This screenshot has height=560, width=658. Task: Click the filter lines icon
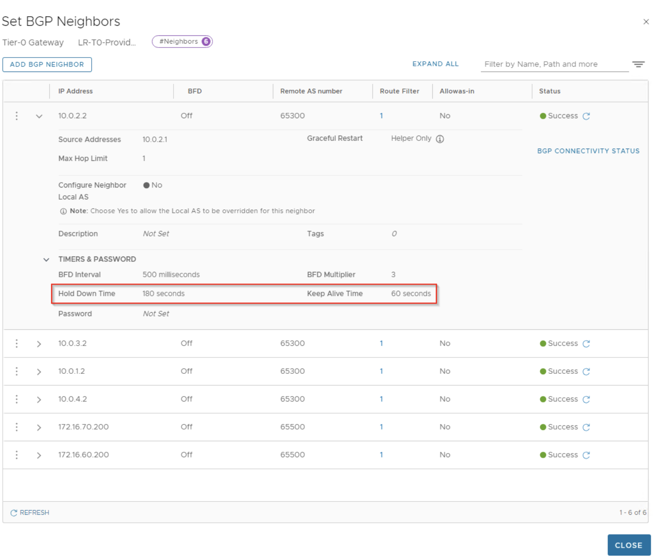(x=639, y=64)
